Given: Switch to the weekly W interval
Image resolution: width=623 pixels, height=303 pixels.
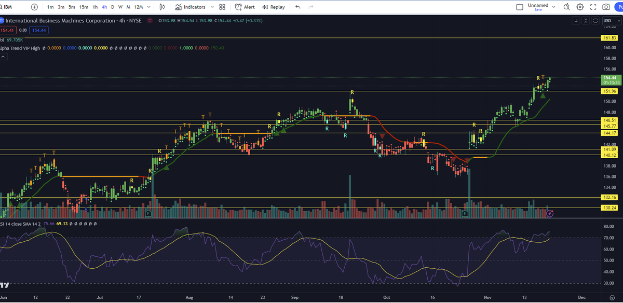Looking at the screenshot, I should (x=120, y=7).
